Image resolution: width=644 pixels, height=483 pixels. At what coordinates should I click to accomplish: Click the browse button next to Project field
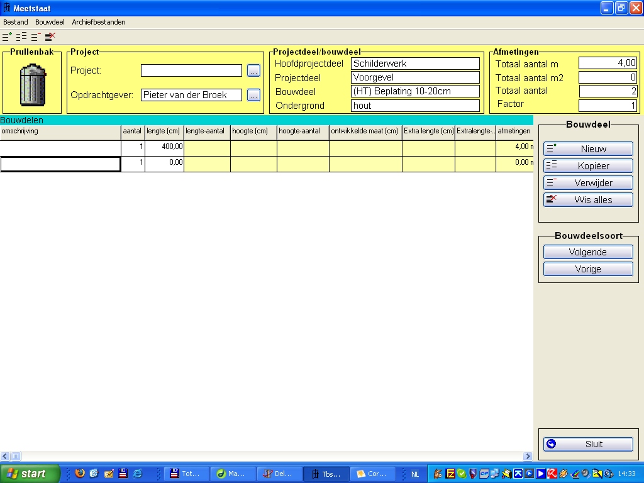point(254,70)
